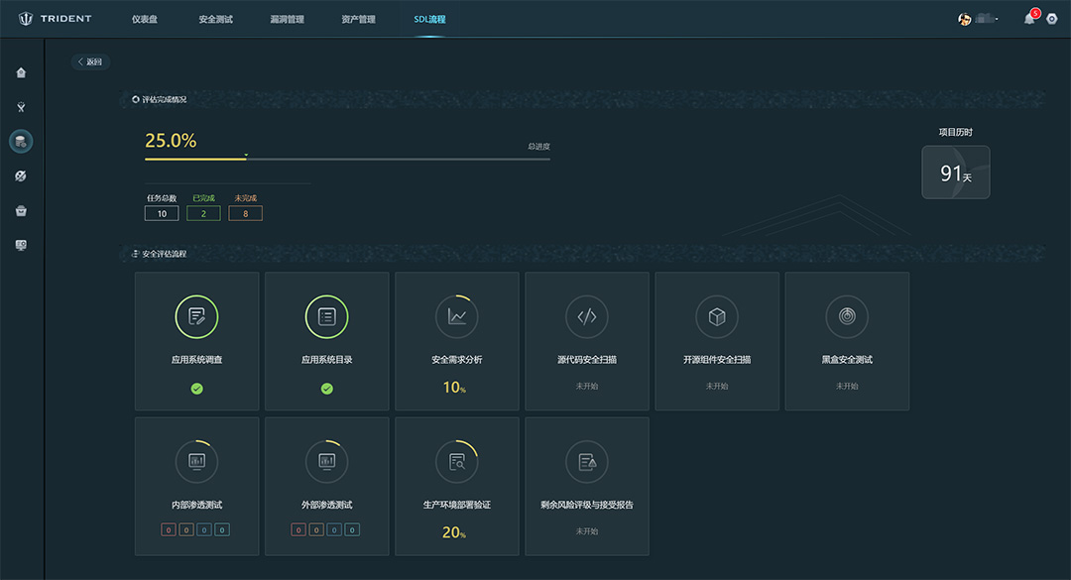The image size is (1071, 580).
Task: Click the 开源组件安全扫描 cube icon
Action: tap(717, 316)
